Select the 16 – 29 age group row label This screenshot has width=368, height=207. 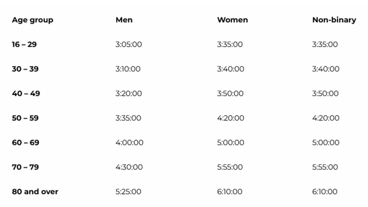[24, 45]
